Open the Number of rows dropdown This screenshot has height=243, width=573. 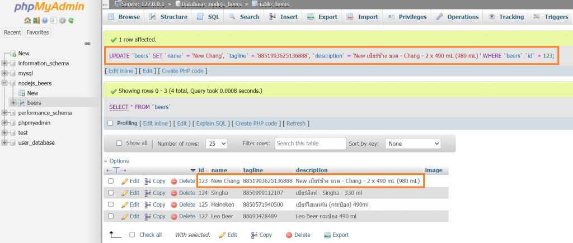(x=217, y=144)
